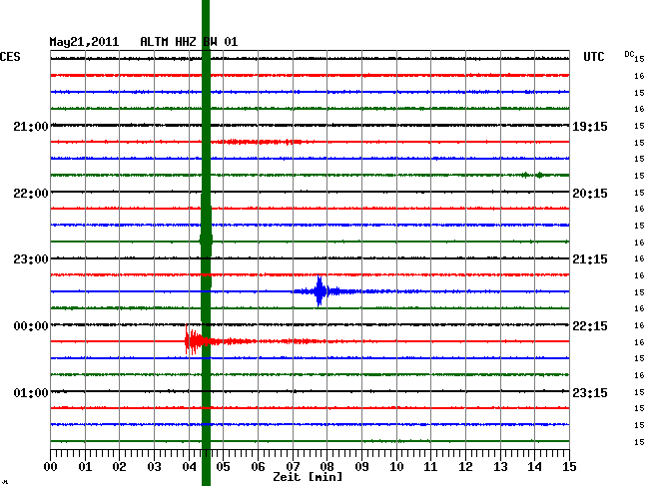Click the 11 minute axis tick label
The image size is (649, 493).
pos(430,467)
